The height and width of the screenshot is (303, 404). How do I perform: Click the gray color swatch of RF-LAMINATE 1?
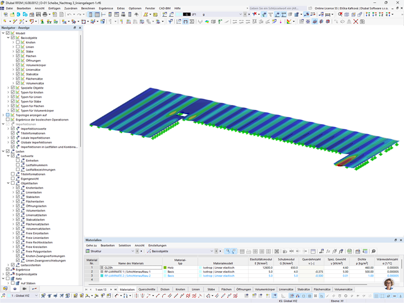click(102, 272)
